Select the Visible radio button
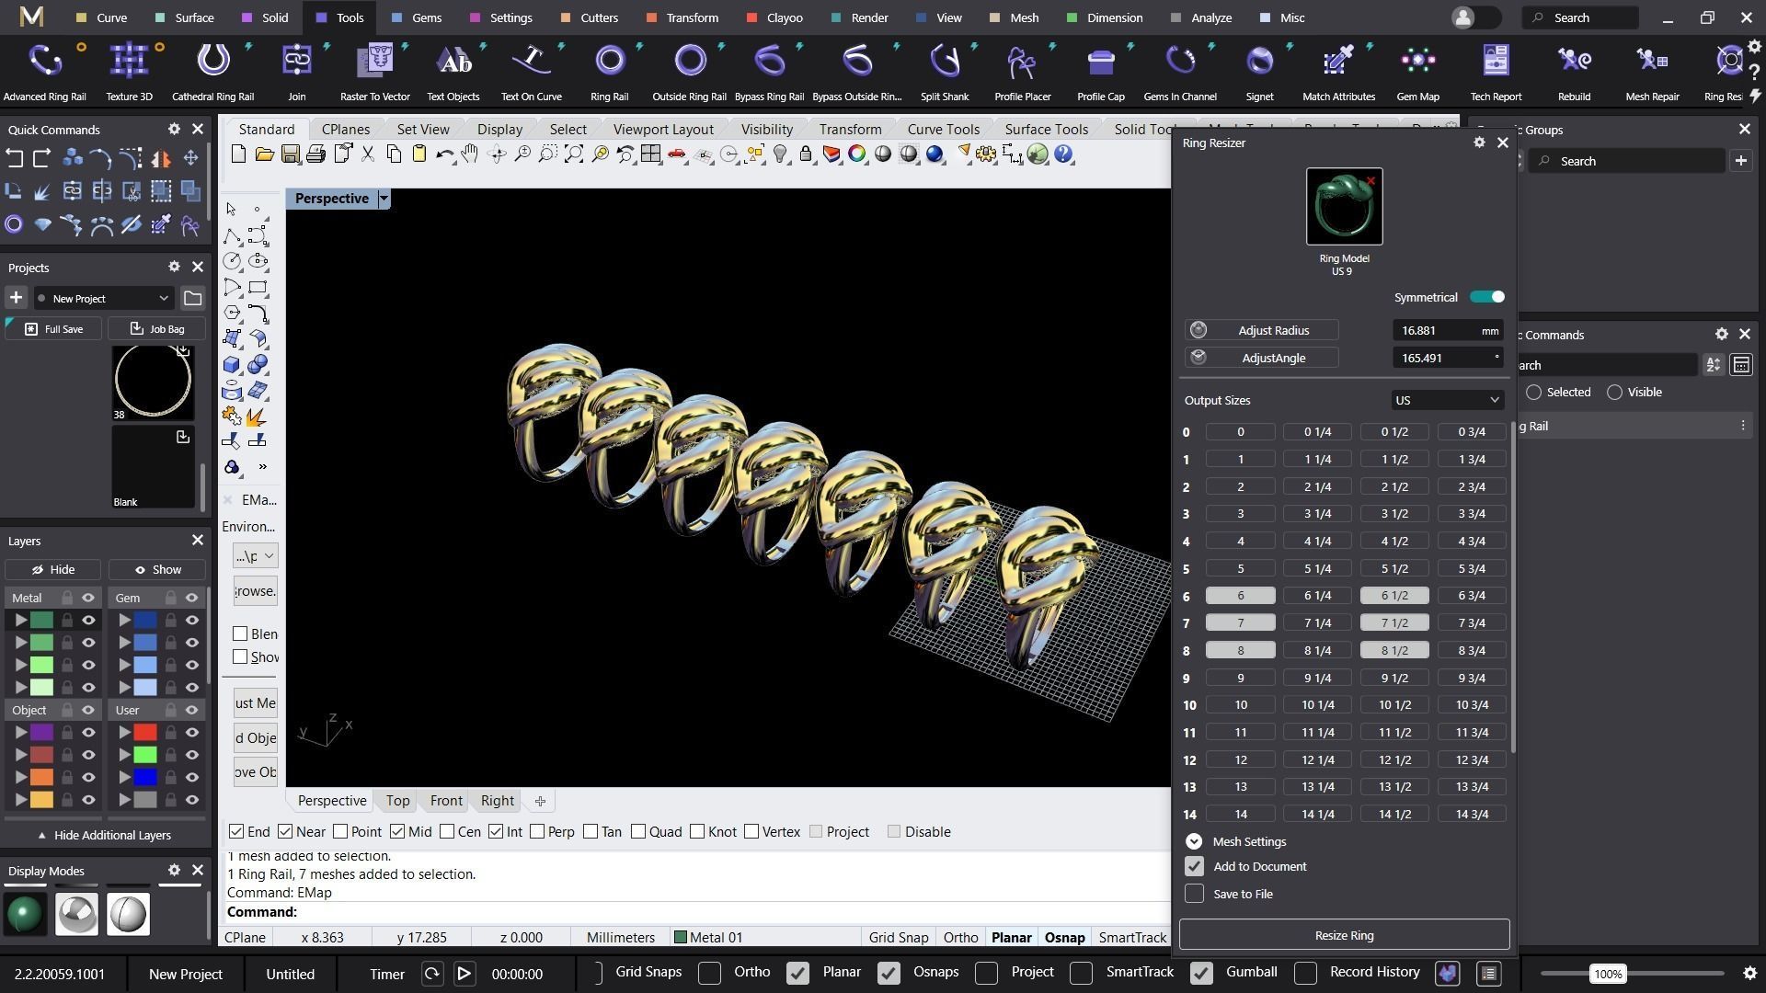 pos(1614,393)
